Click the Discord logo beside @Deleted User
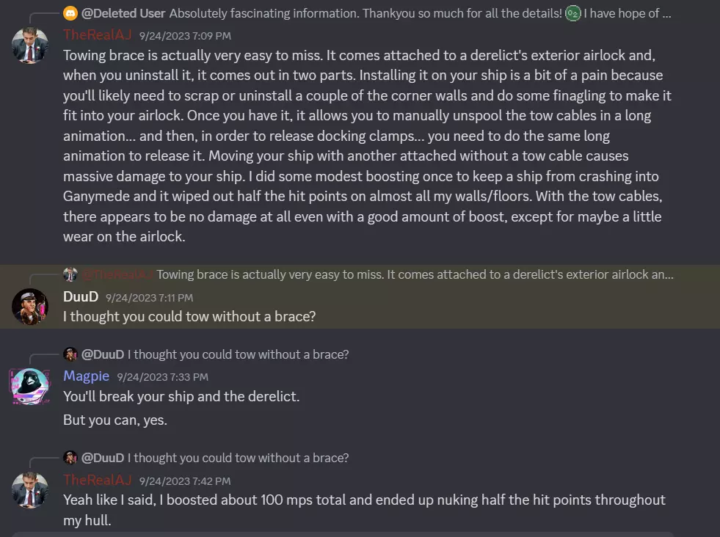This screenshot has height=537, width=720. click(70, 13)
